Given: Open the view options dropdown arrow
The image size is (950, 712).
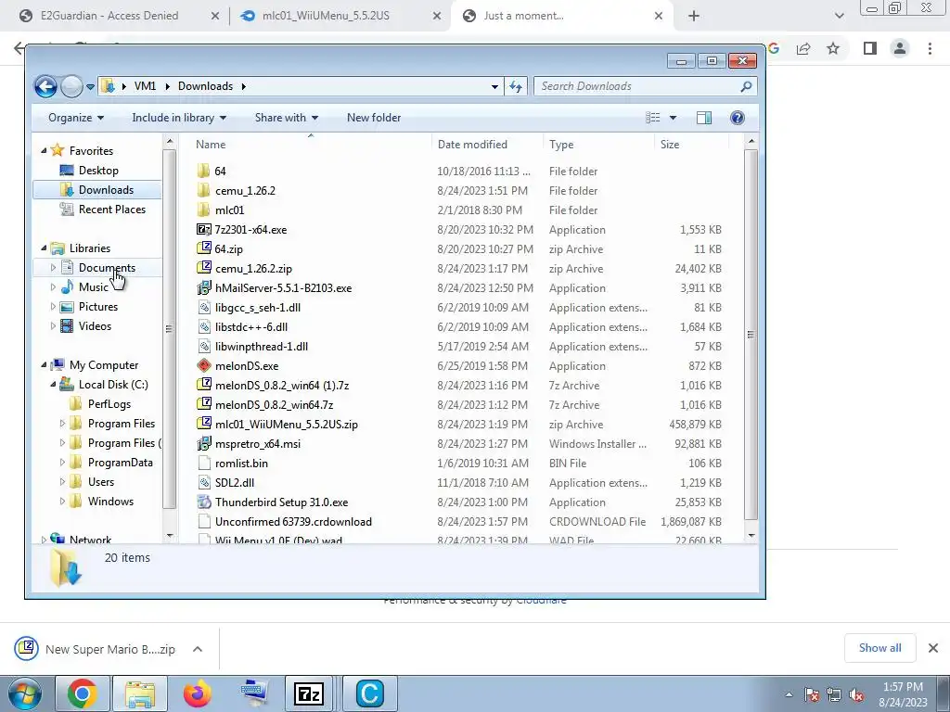Looking at the screenshot, I should tap(673, 118).
